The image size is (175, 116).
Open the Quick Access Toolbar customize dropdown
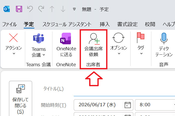(74, 9)
